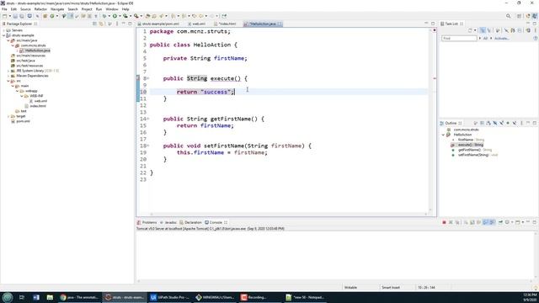Select HelloAction.java in Package Explorer
The width and height of the screenshot is (539, 303).
tap(37, 50)
